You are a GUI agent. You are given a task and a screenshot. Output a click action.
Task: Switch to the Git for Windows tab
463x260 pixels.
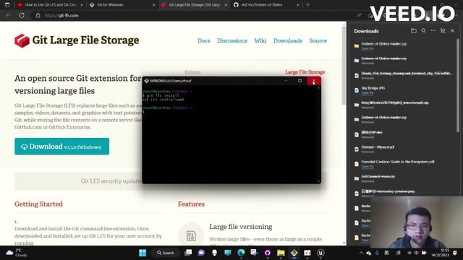point(122,5)
